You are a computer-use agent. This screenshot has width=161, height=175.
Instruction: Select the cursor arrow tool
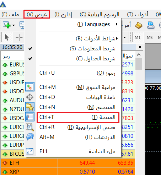pos(7,37)
